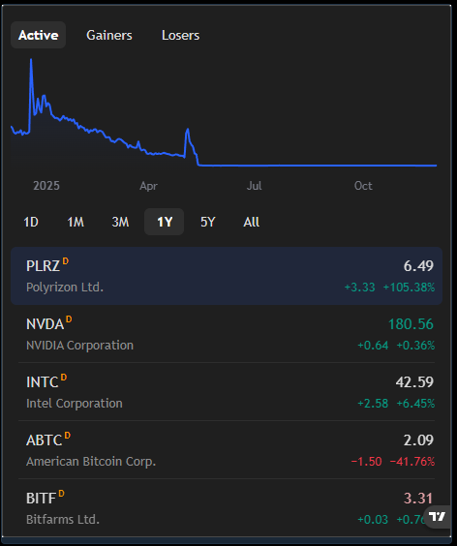Click the D indicator next to INTC
This screenshot has height=546, width=457.
point(64,378)
